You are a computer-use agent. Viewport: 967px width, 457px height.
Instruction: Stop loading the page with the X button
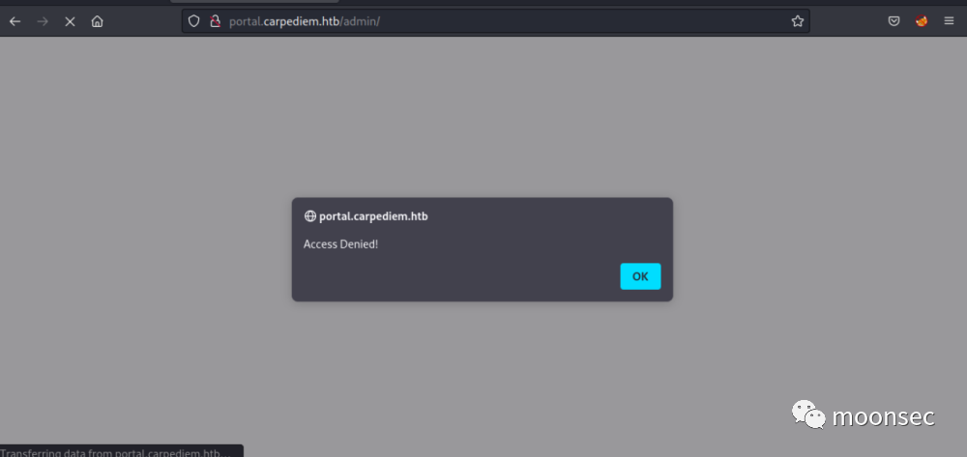(x=70, y=21)
